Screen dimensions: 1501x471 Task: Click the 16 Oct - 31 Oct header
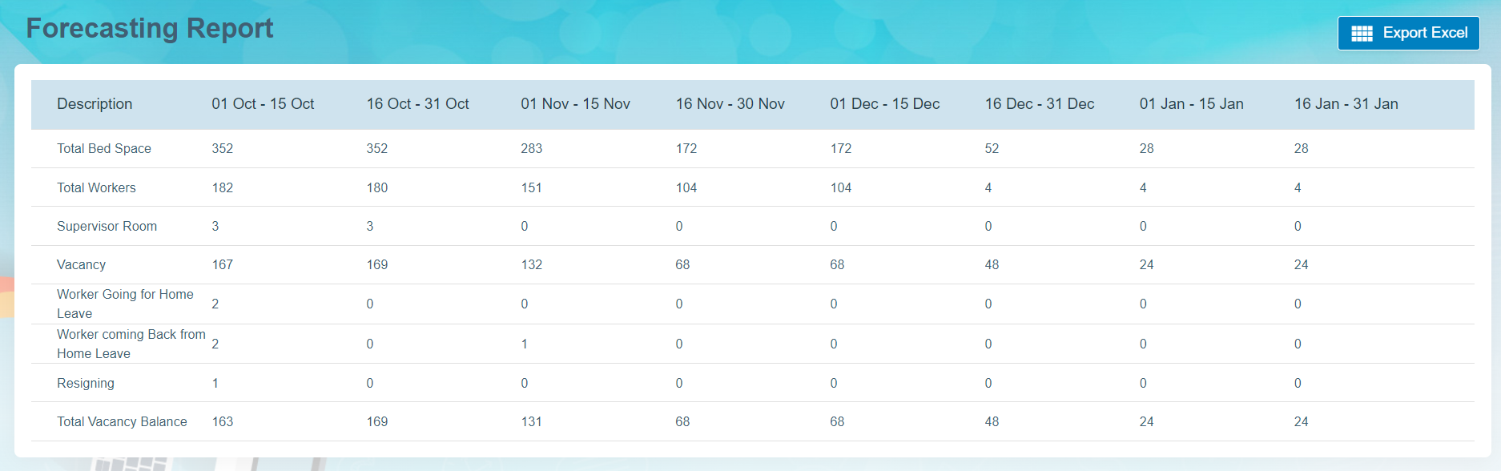click(417, 104)
